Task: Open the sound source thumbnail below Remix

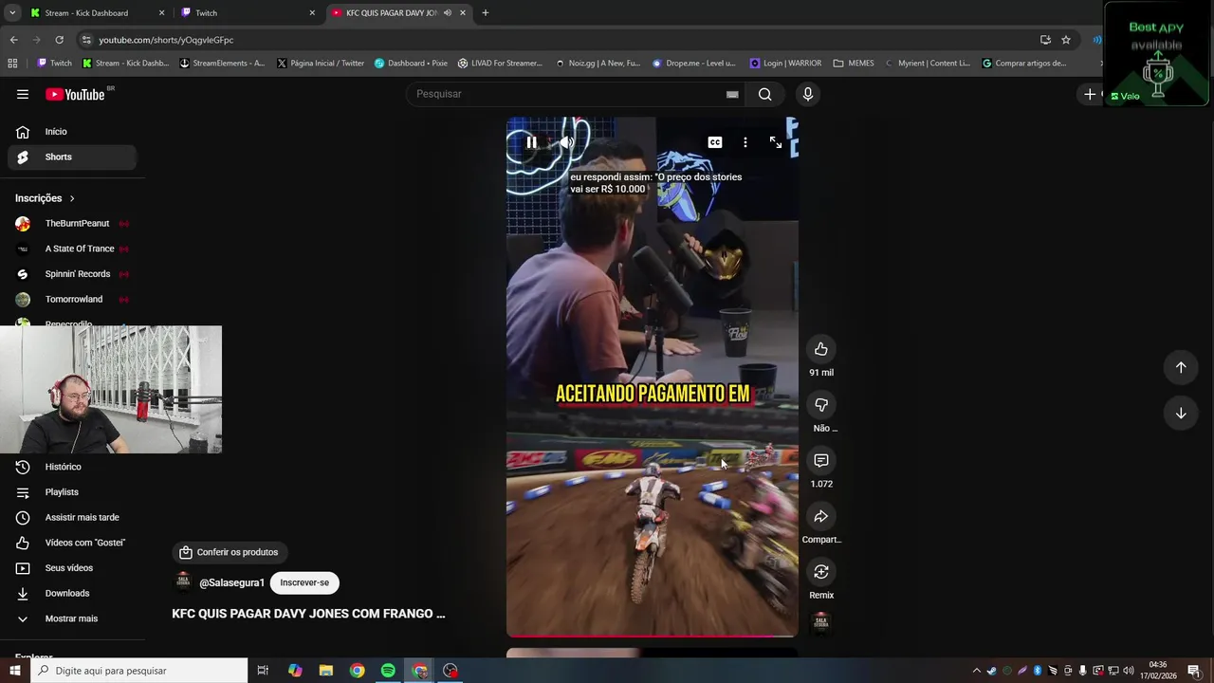Action: pyautogui.click(x=821, y=622)
